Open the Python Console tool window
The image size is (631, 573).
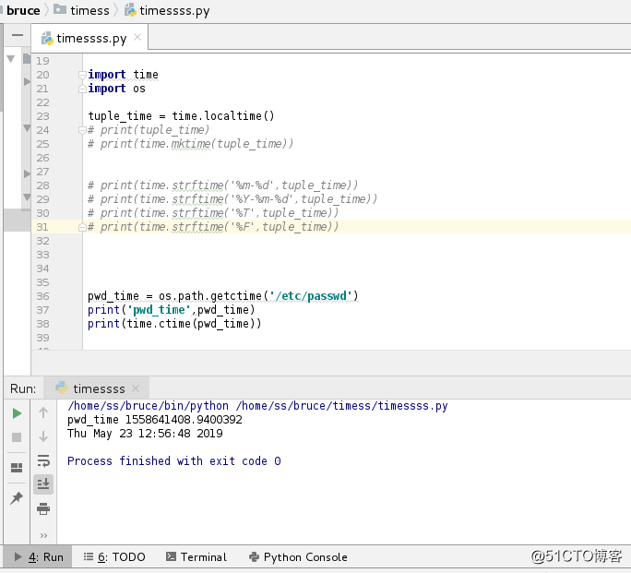298,557
